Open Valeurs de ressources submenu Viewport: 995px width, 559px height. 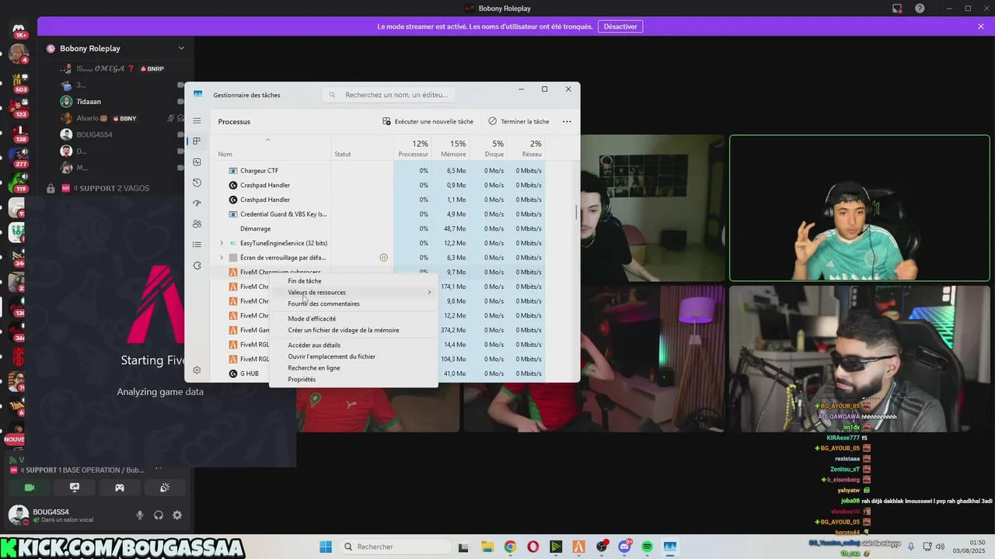(353, 292)
